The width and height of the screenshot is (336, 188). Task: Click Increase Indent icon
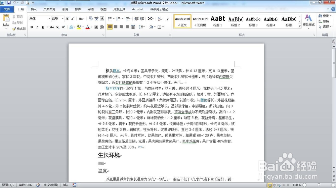[x=142, y=19]
